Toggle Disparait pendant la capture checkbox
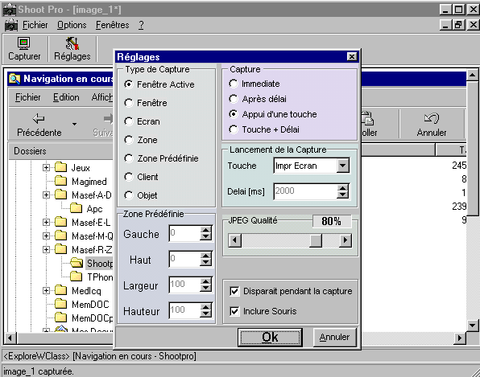The width and height of the screenshot is (480, 377). coord(234,291)
